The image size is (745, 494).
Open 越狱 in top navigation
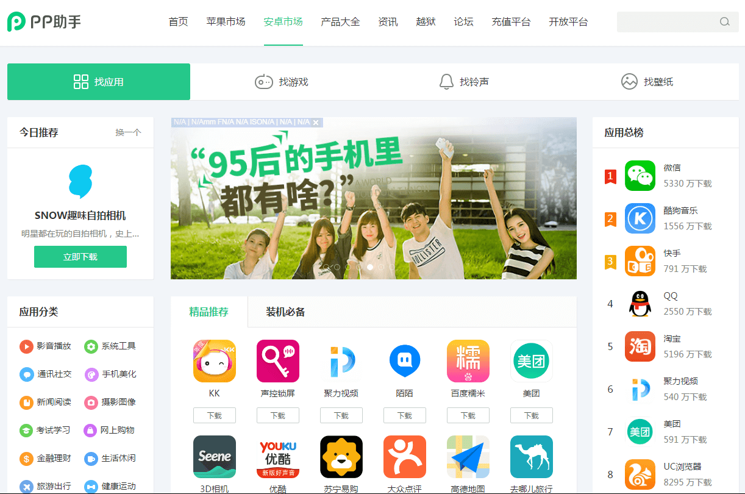click(426, 22)
